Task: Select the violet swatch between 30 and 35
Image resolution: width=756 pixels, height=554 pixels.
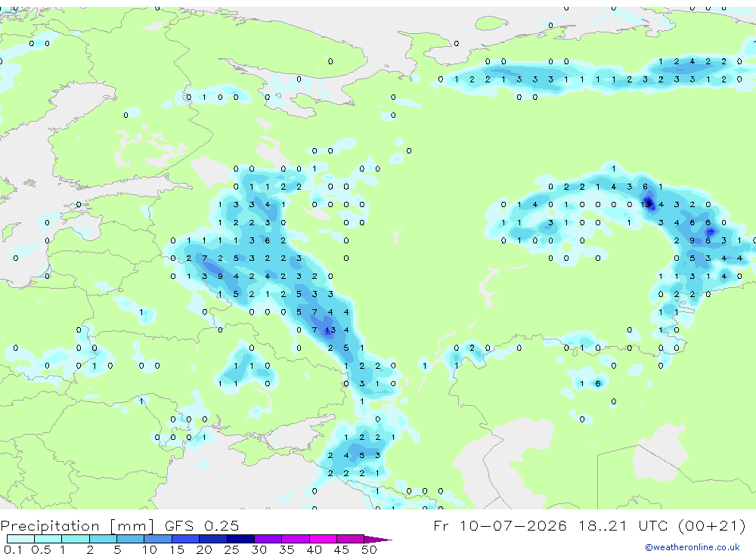Action: 268,539
